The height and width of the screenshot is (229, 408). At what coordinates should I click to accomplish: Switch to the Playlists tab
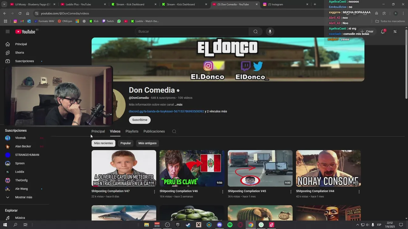[132, 131]
